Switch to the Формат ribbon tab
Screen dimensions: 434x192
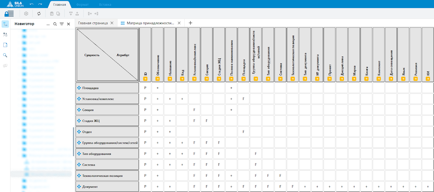(82, 5)
